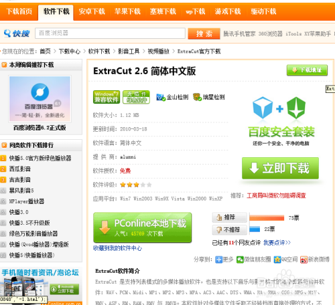Open the 驱动下载 tab

pos(263,11)
